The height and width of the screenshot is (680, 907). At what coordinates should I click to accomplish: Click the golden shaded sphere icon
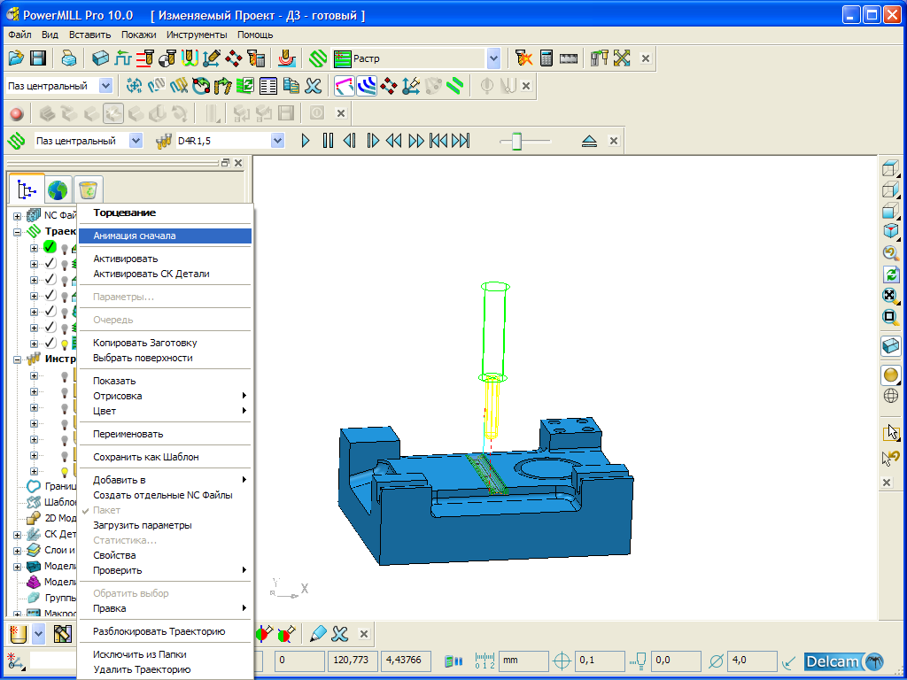[891, 375]
